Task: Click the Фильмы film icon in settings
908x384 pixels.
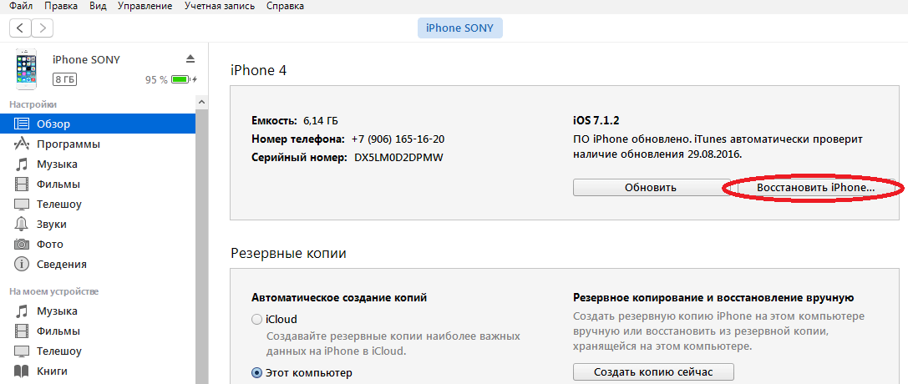Action: pos(22,184)
